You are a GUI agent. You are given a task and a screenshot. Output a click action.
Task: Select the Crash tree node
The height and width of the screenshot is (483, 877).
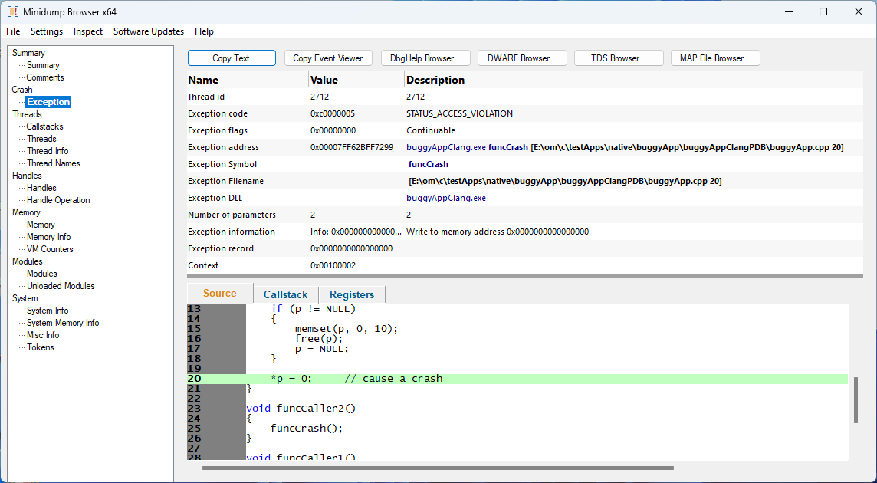[x=22, y=90]
